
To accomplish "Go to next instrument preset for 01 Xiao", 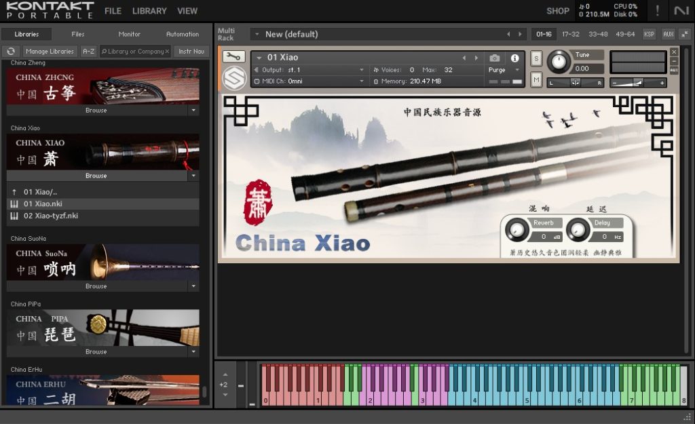I will coord(476,58).
